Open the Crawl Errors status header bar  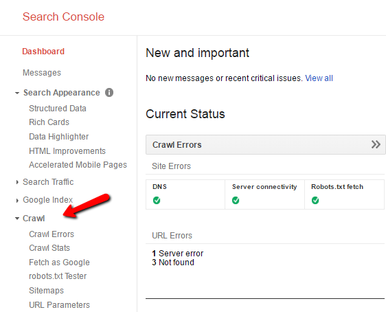coord(265,144)
